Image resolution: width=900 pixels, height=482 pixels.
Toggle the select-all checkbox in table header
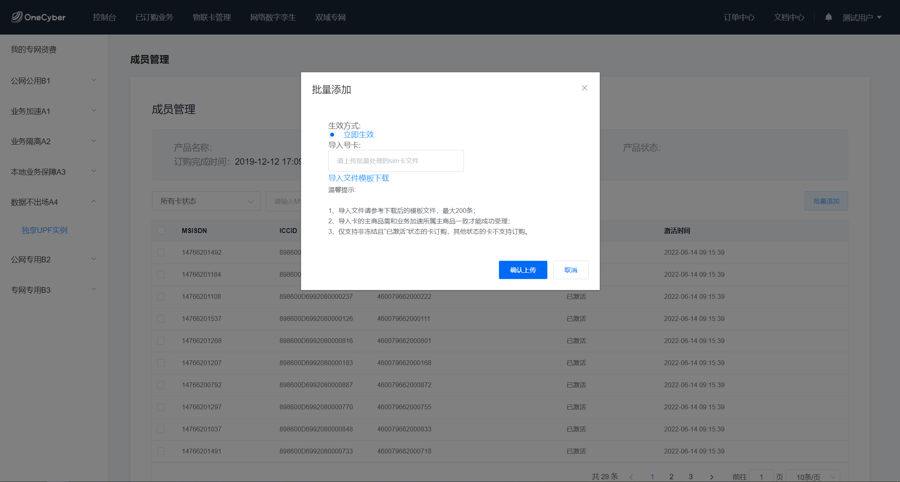[x=161, y=231]
